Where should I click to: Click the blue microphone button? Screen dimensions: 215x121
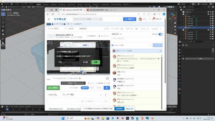click(107, 88)
